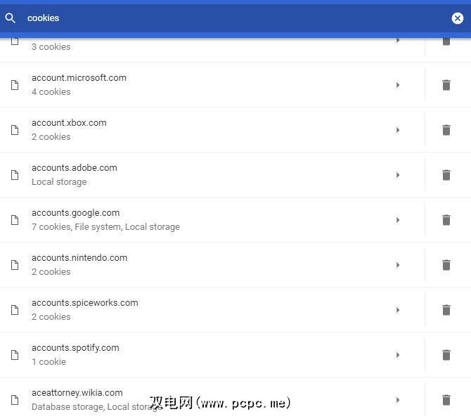Delete account.microsoft.com cookies with trash icon
471x419 pixels.
click(x=446, y=85)
